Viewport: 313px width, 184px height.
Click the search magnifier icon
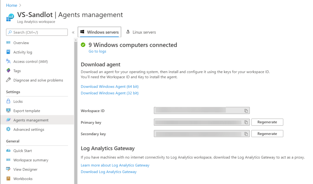click(10, 32)
